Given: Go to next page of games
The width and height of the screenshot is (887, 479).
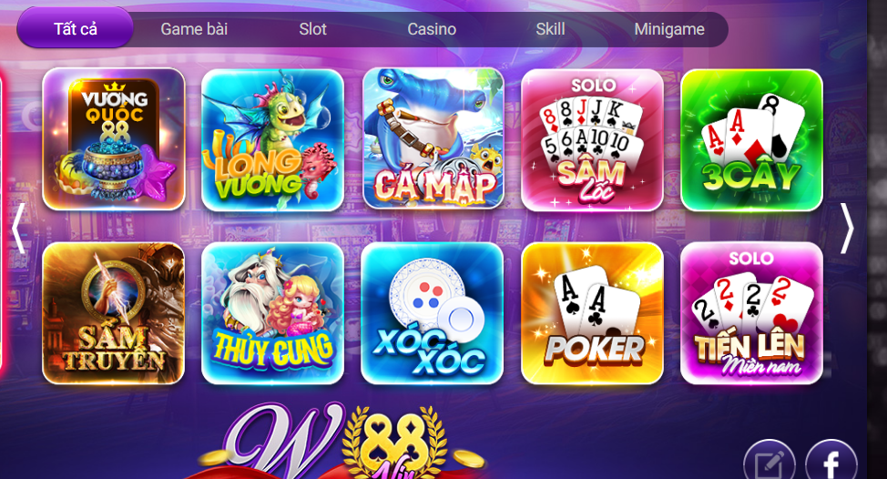Looking at the screenshot, I should click(x=846, y=228).
